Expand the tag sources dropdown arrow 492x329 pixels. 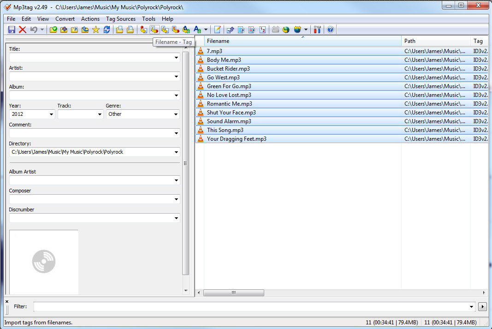pos(306,30)
